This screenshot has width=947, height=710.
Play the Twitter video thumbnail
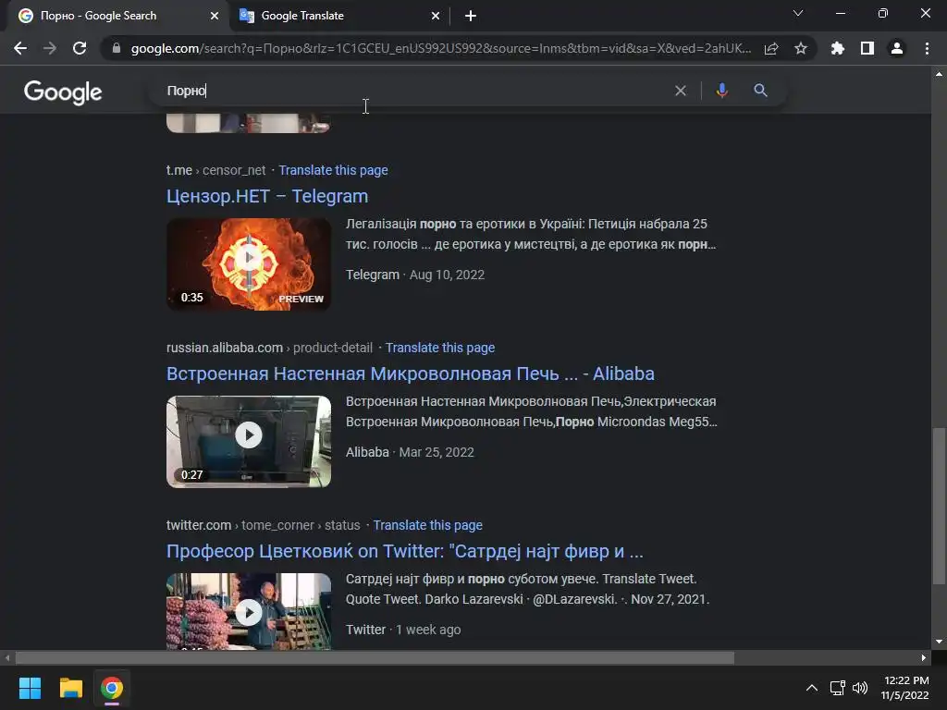(x=249, y=612)
